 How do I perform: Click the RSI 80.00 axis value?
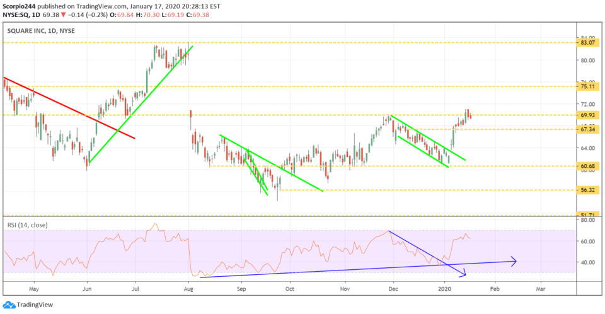(587, 220)
